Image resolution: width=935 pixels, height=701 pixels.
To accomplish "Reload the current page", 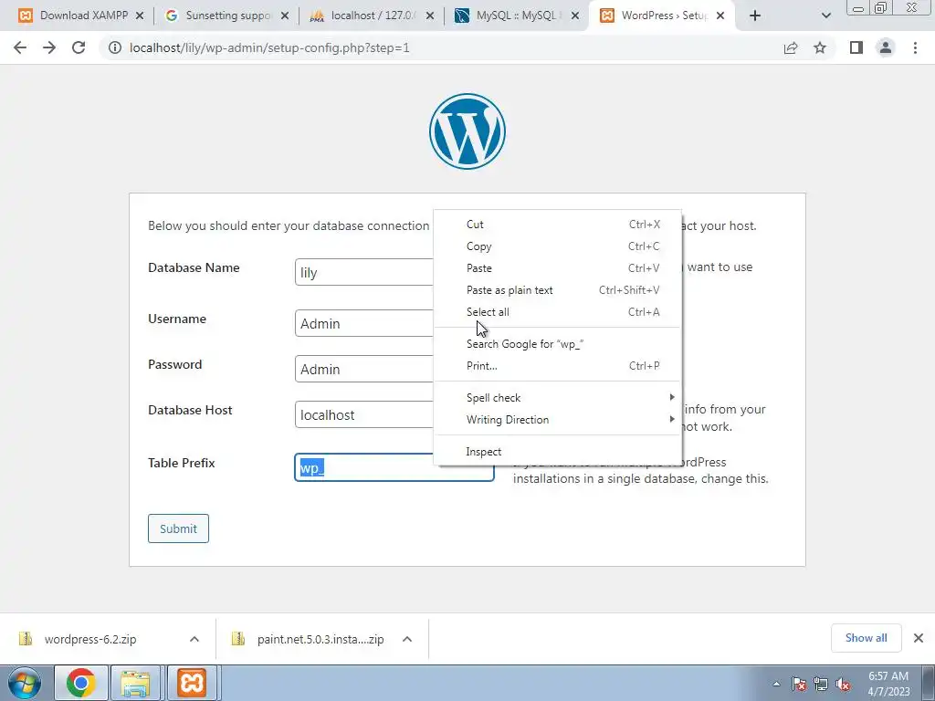I will [79, 47].
